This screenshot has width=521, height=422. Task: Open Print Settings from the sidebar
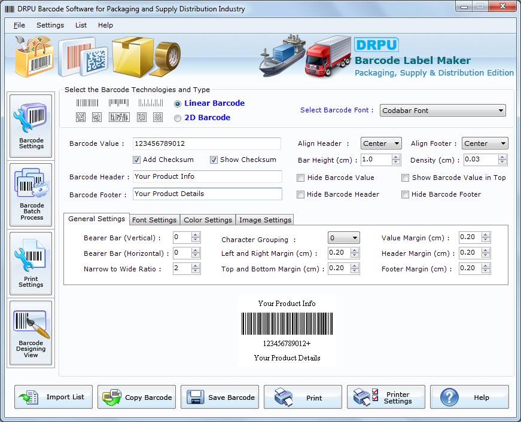pyautogui.click(x=31, y=263)
